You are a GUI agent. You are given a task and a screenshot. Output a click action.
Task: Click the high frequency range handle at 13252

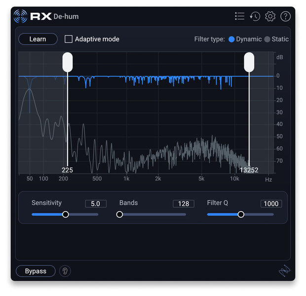point(249,62)
